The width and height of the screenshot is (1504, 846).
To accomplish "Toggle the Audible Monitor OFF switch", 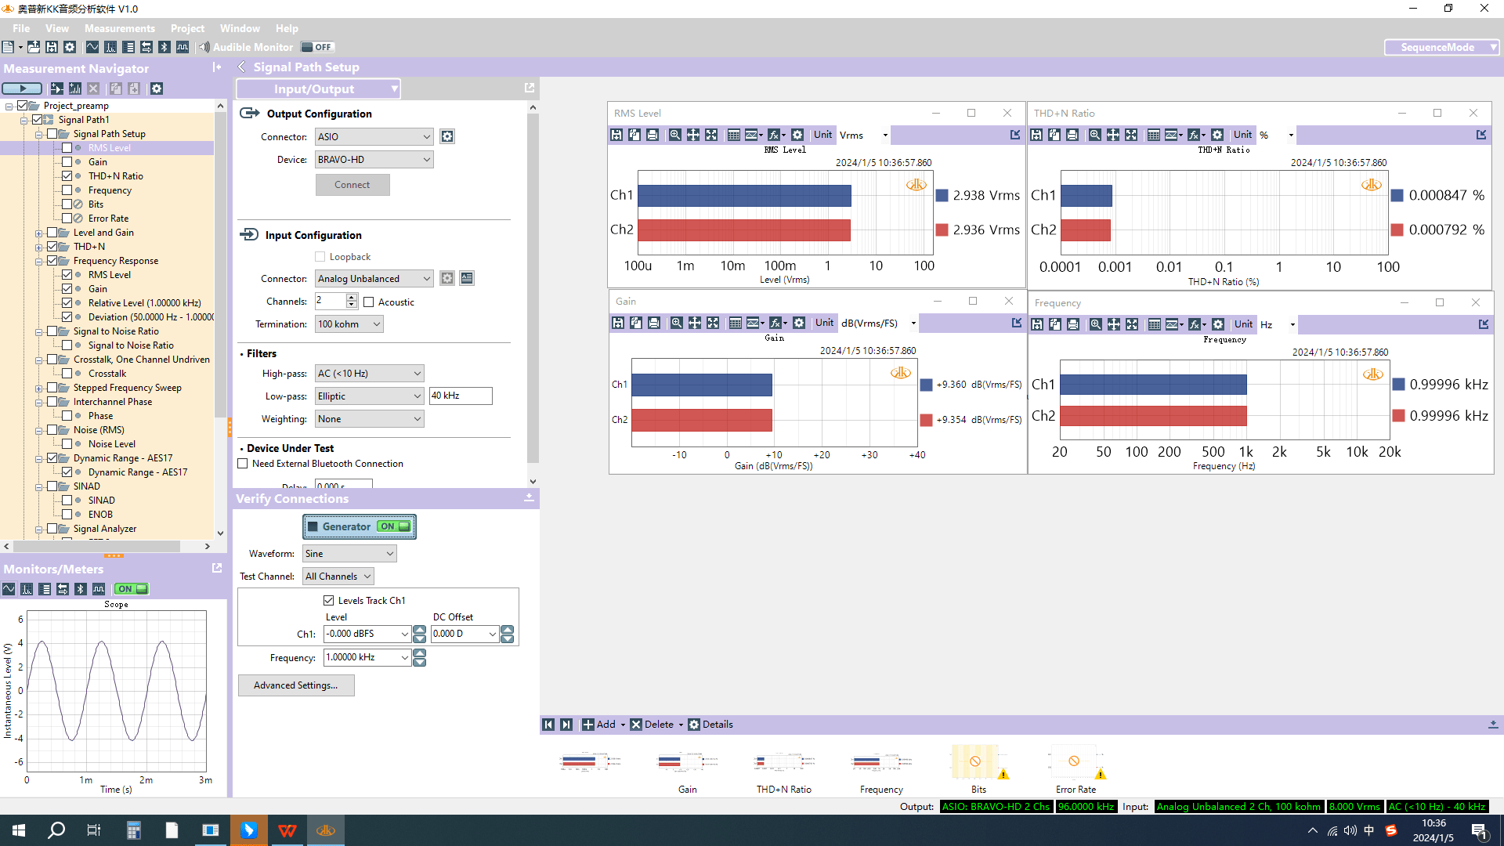I will (317, 47).
